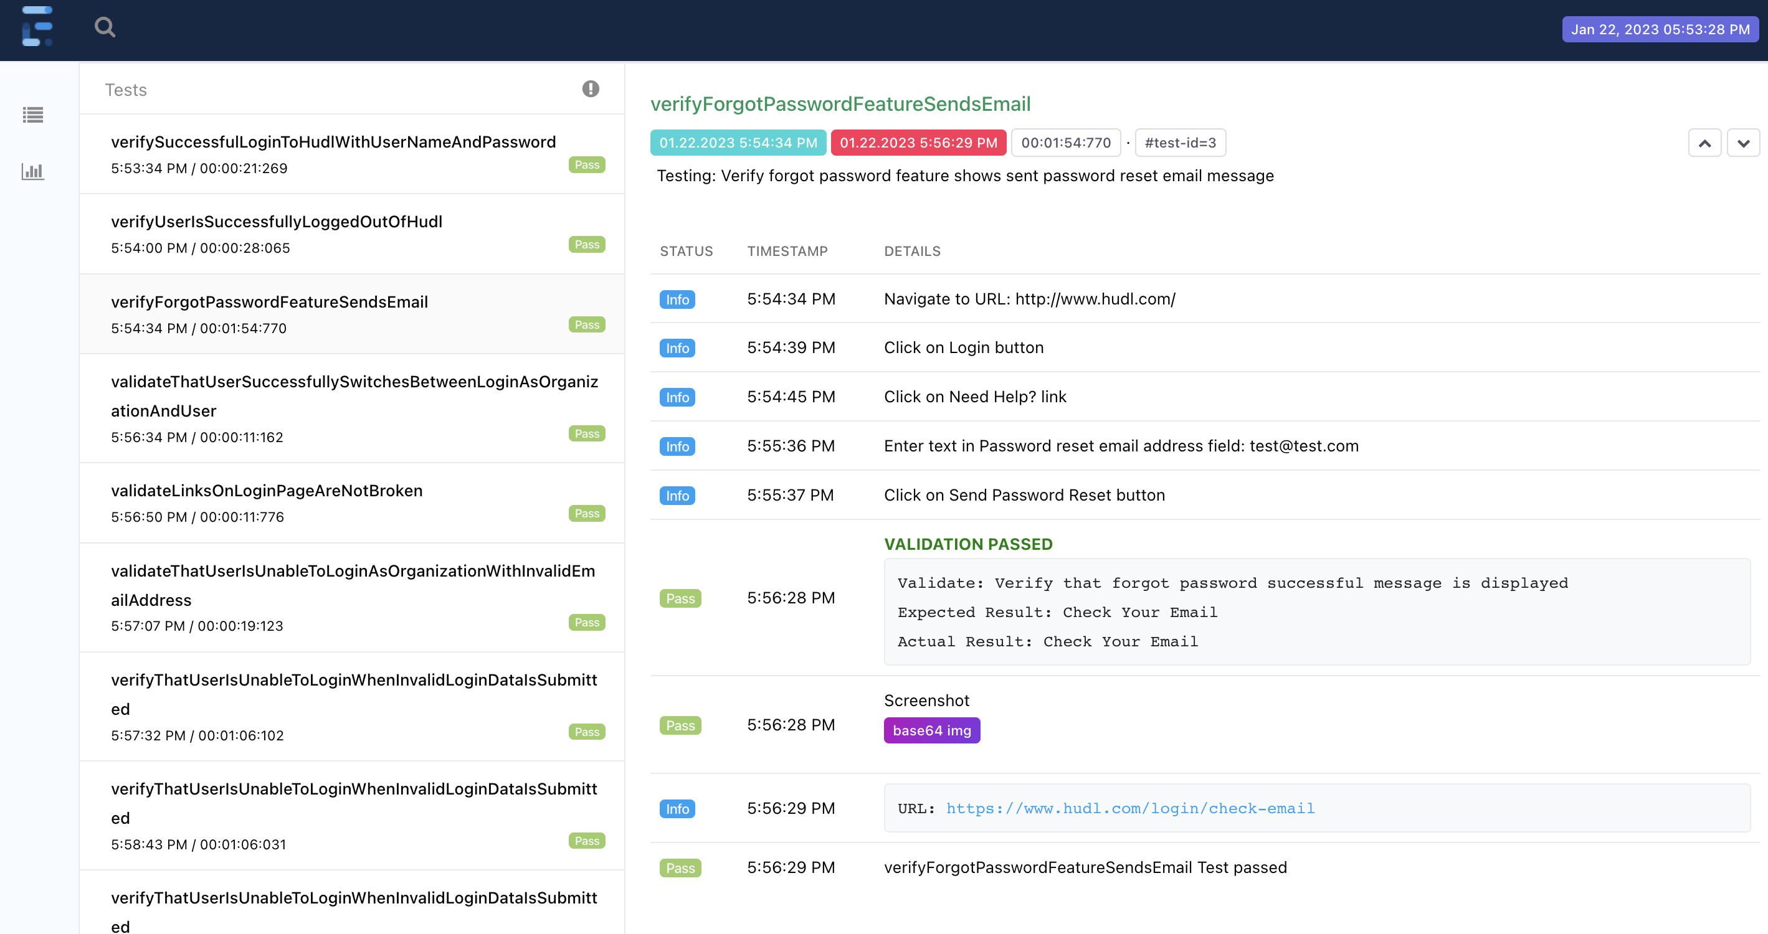Open the base64 img screenshot
The height and width of the screenshot is (934, 1768).
(931, 730)
